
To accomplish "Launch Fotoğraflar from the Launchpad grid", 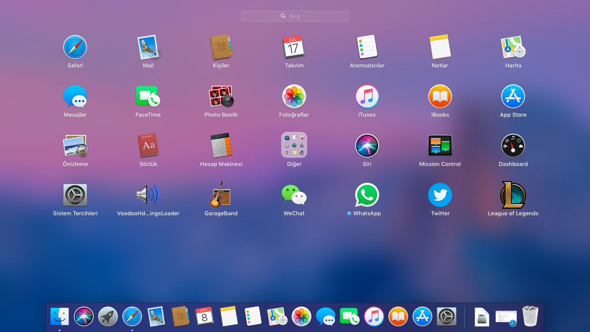I will click(294, 97).
